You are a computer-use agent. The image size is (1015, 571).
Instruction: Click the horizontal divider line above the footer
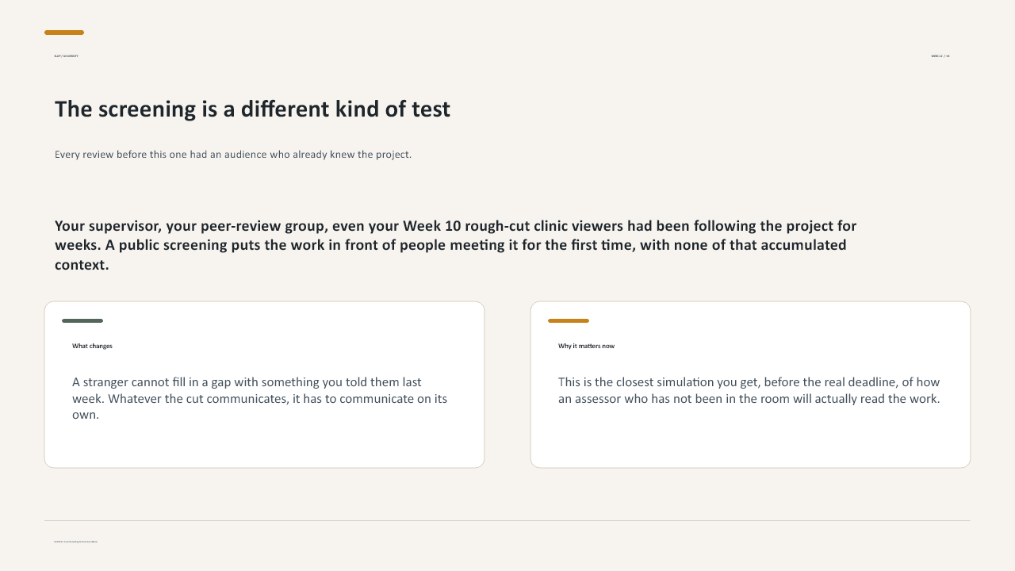(x=507, y=521)
